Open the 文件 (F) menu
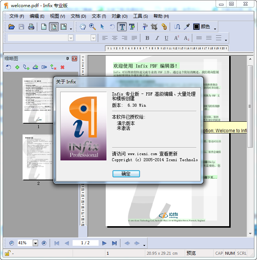The image size is (257, 260). pos(17,16)
